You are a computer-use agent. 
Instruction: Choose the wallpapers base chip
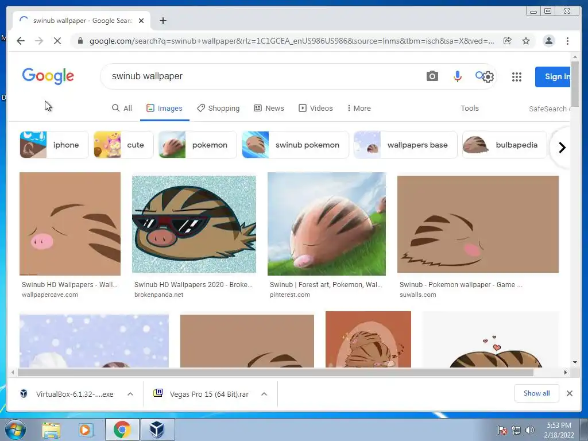pos(405,145)
